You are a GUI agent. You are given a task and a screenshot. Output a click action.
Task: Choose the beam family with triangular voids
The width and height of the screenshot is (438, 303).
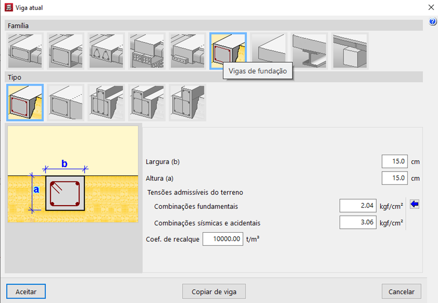point(106,51)
